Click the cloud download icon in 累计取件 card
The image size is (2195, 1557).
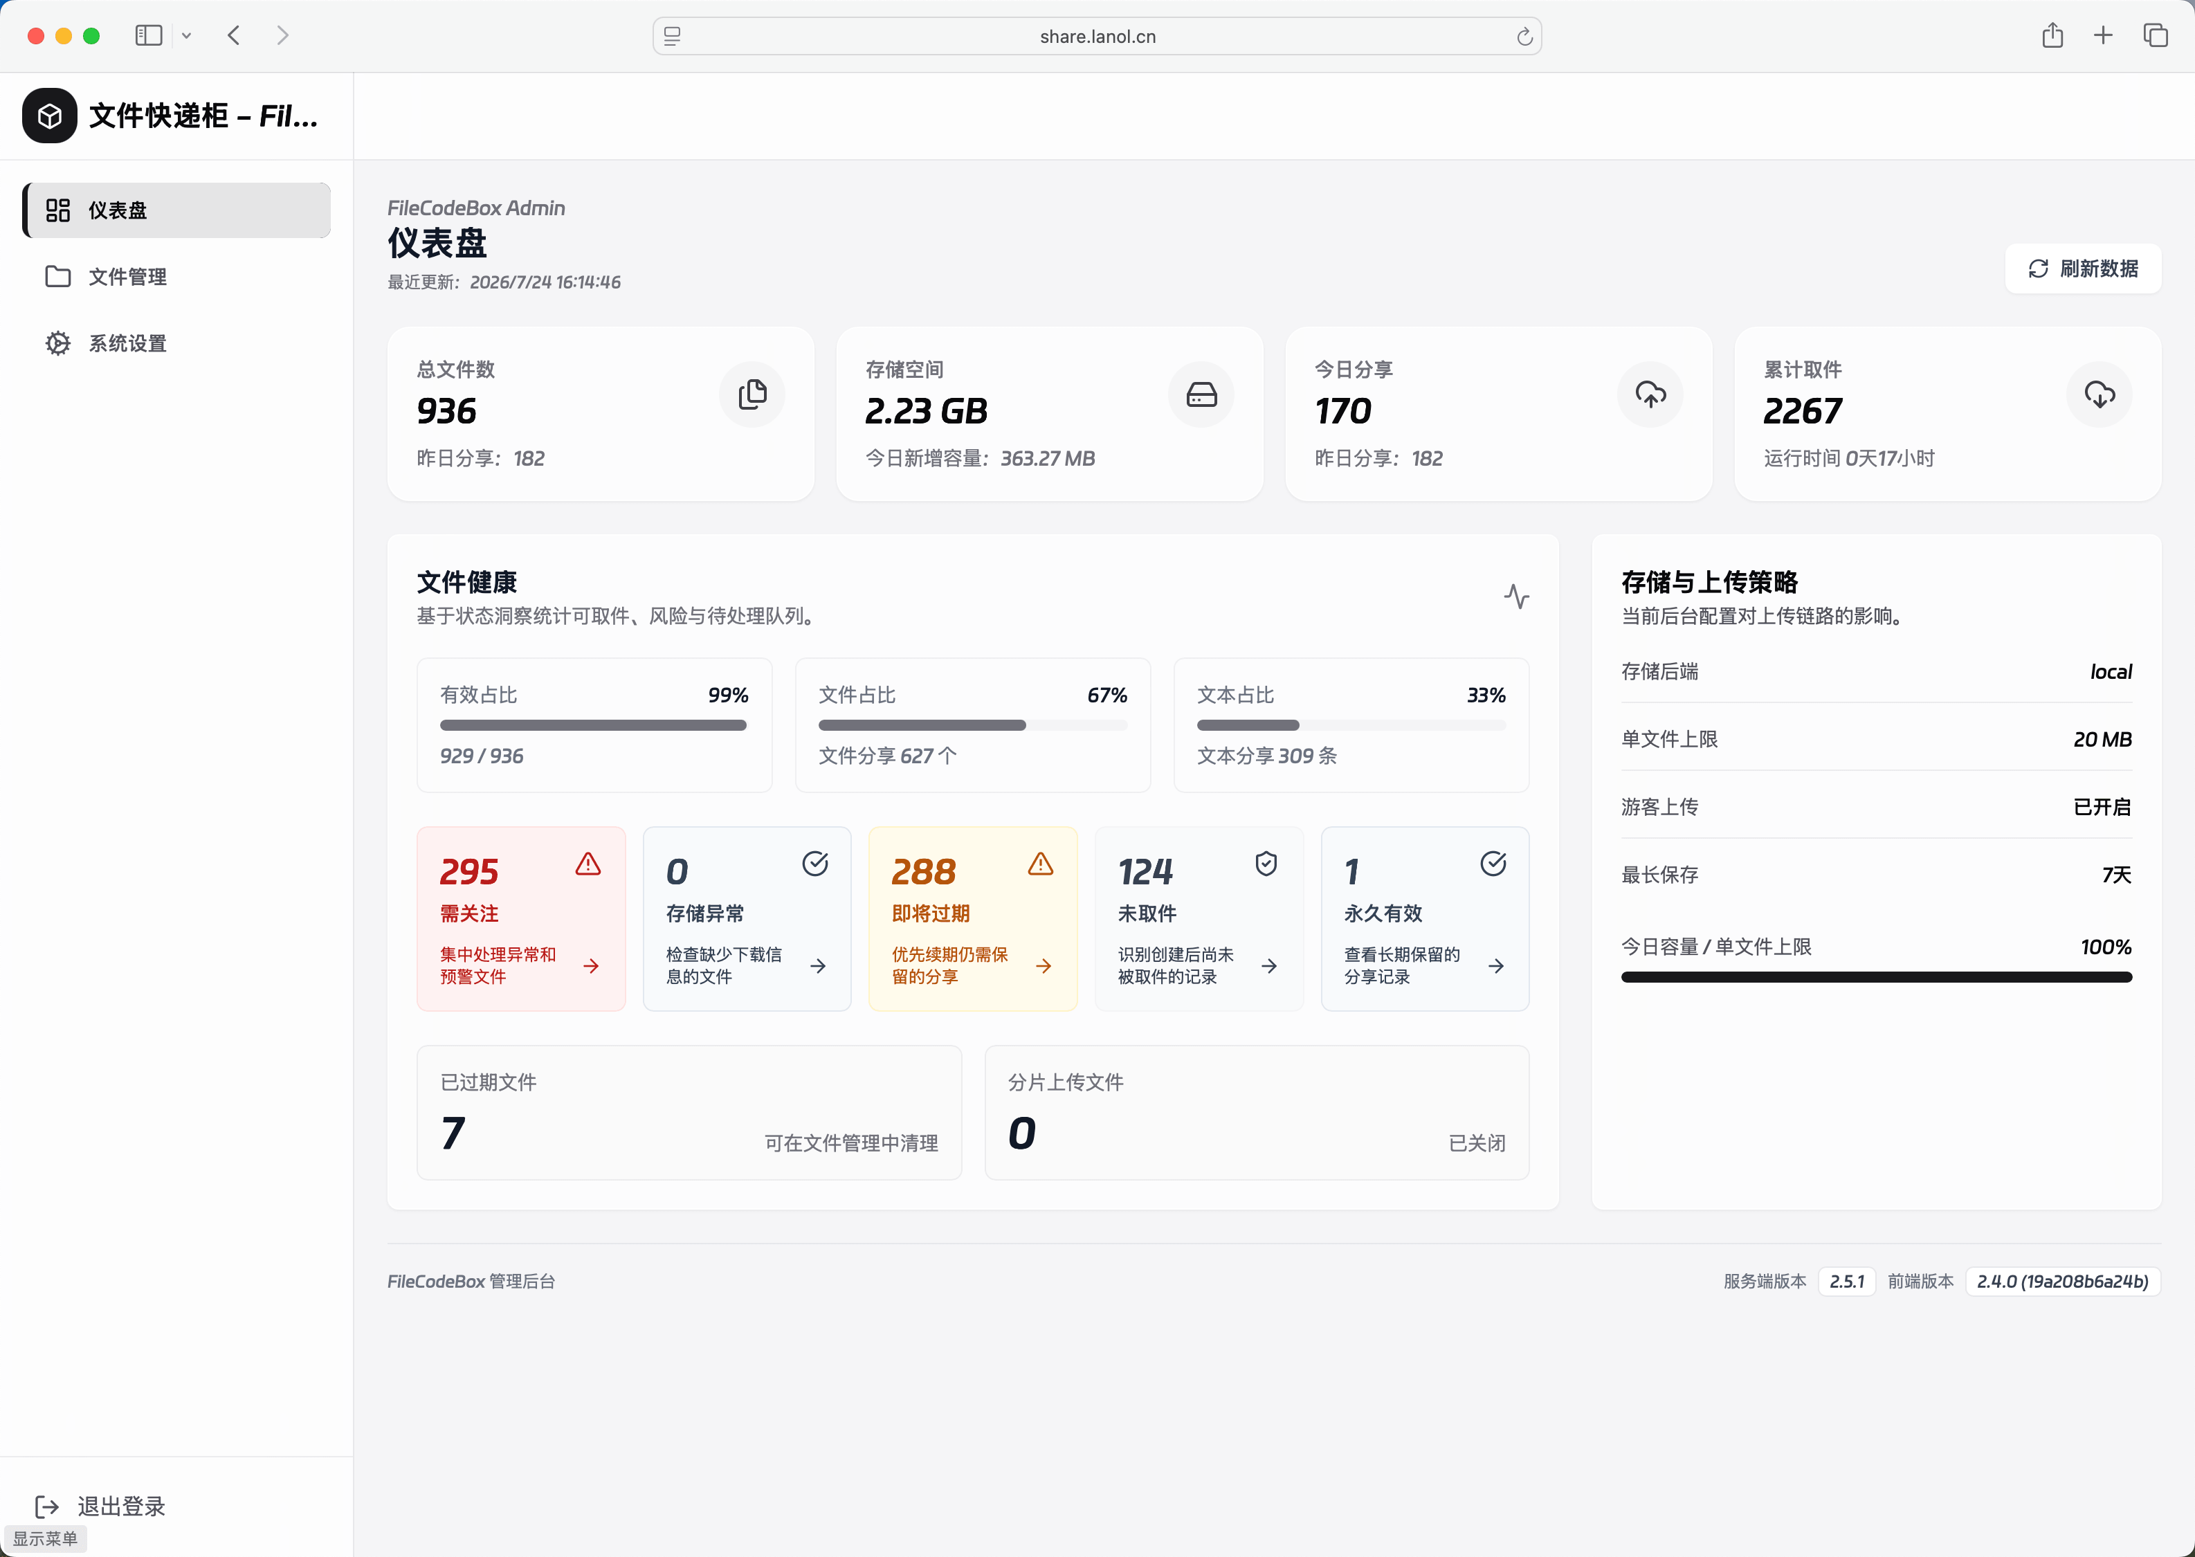[x=2099, y=394]
